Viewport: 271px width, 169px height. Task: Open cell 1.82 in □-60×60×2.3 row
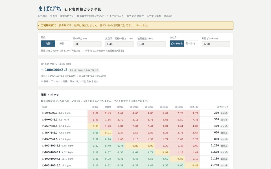coord(94,113)
